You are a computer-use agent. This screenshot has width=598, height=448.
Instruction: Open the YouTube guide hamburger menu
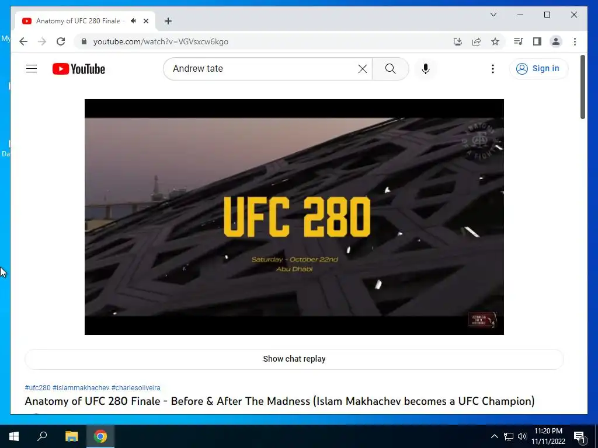(32, 69)
